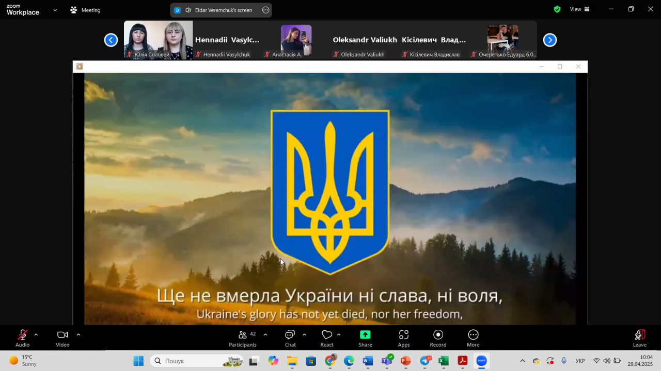Viewport: 661px width, 371px height.
Task: Start recording with the Record button
Action: 438,338
